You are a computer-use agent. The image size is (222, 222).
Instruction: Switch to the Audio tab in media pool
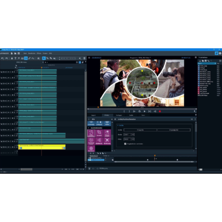click(x=131, y=115)
